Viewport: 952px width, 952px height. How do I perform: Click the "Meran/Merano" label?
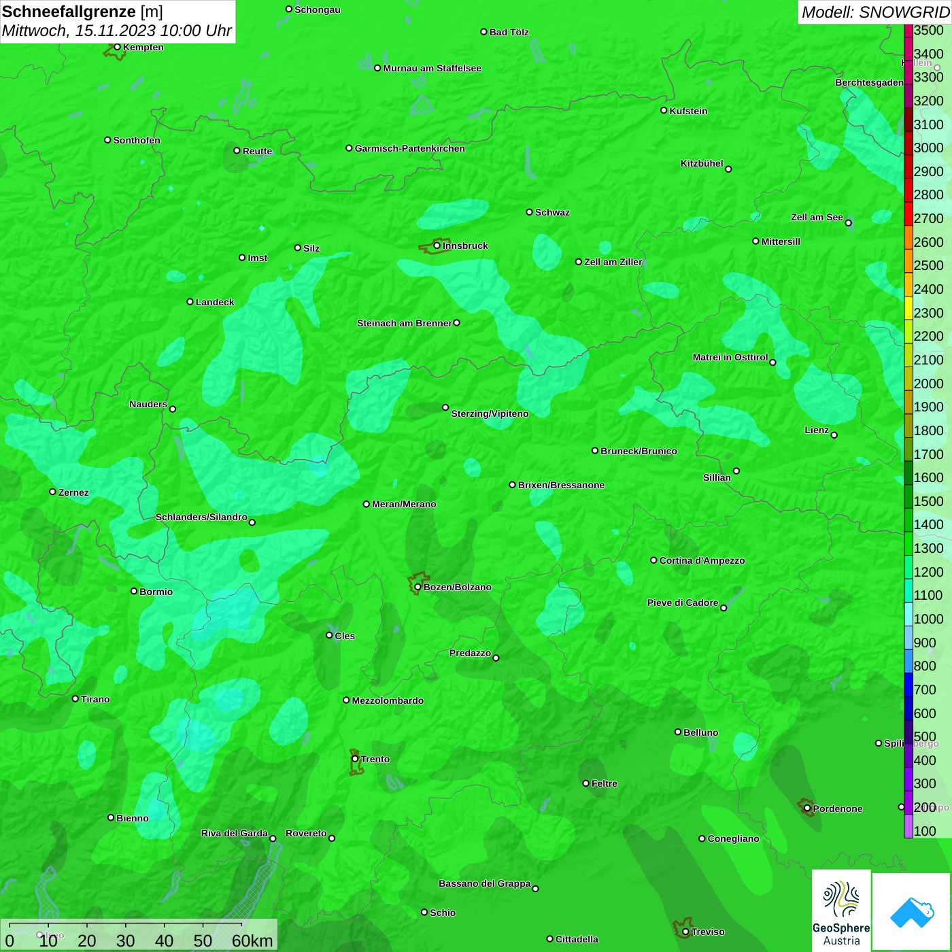point(404,504)
